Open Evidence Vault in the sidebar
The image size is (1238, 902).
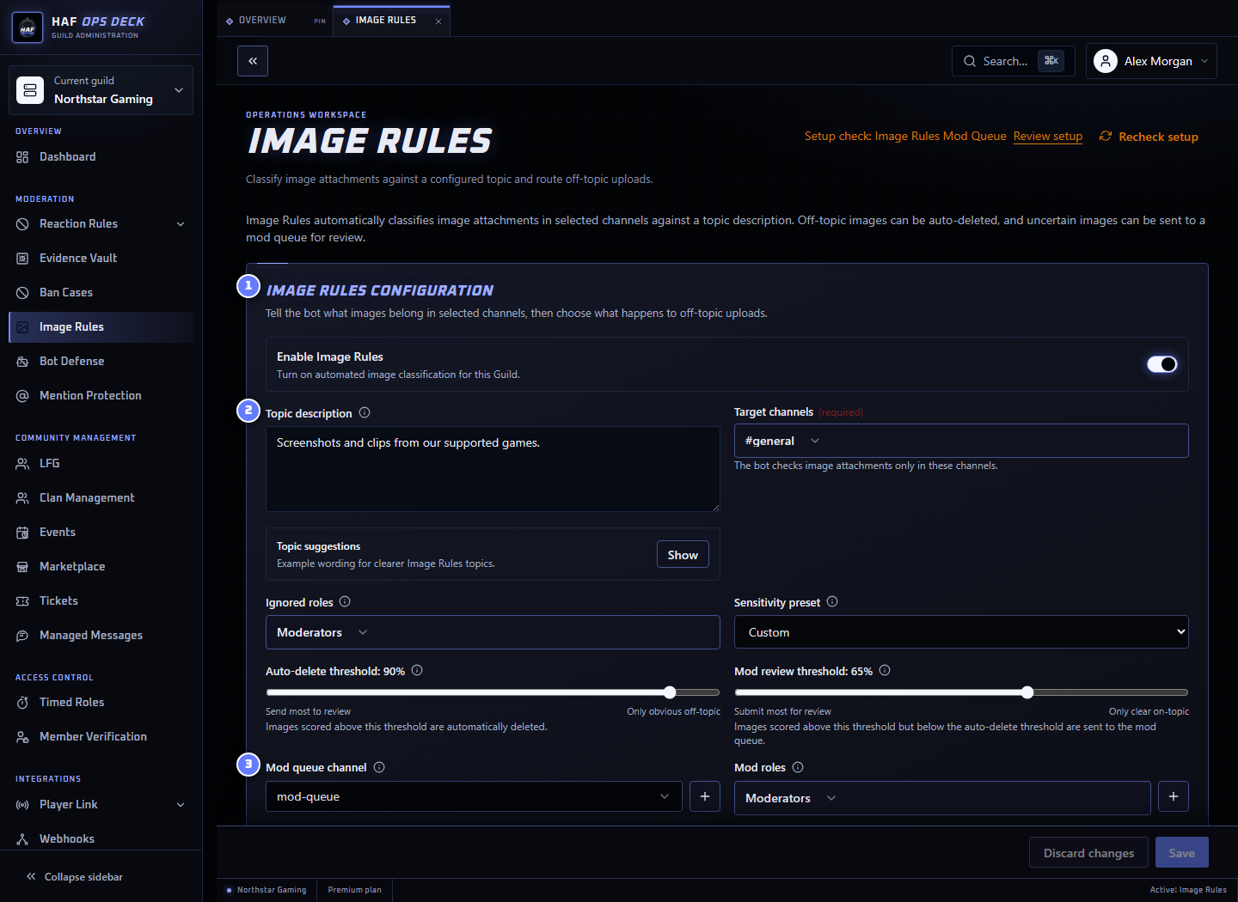[x=101, y=259]
